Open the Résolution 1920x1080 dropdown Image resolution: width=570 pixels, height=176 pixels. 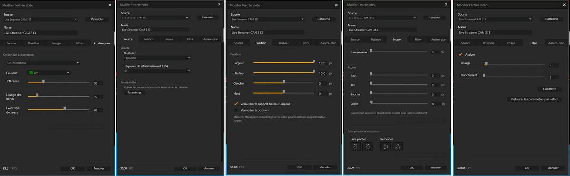157,58
